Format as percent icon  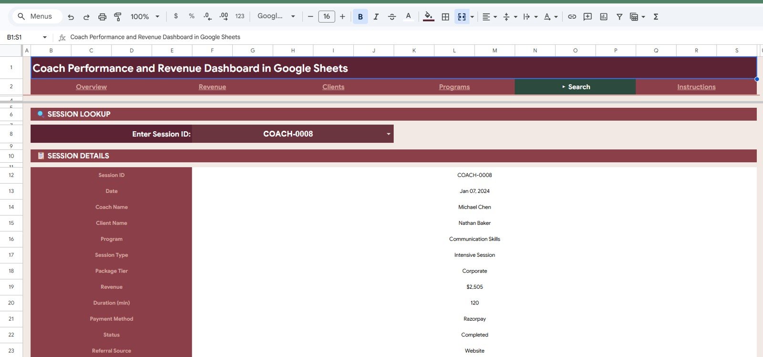[x=192, y=16]
